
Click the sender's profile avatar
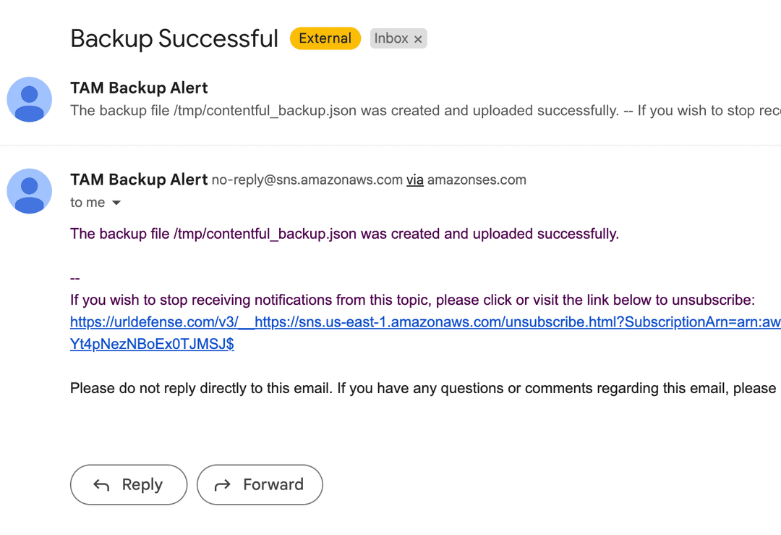pos(29,191)
